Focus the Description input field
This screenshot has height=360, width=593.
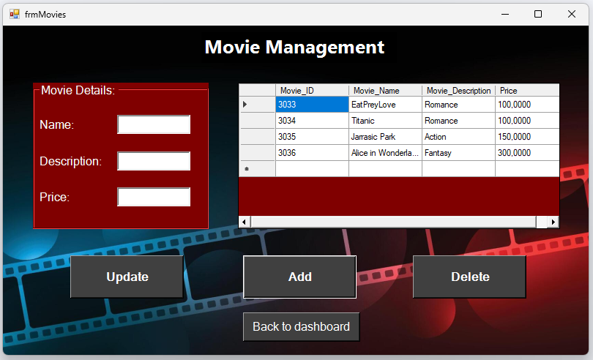point(154,161)
